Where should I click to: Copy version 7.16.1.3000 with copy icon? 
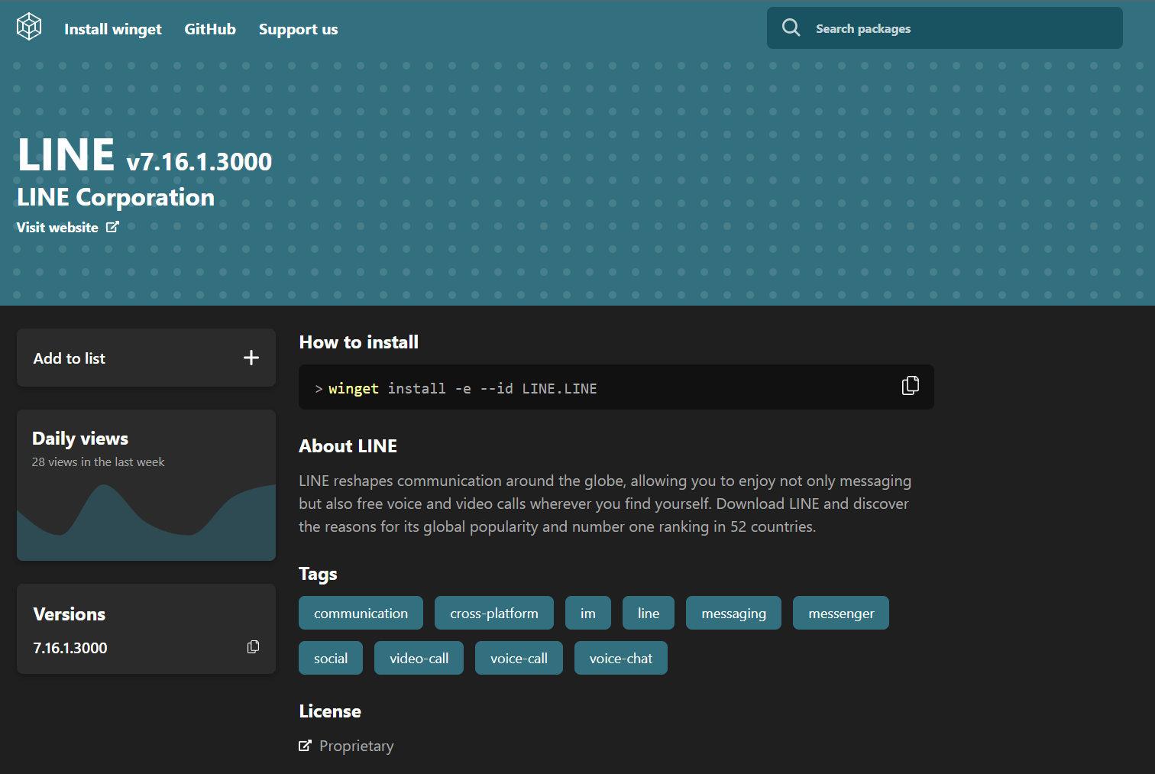pos(253,647)
